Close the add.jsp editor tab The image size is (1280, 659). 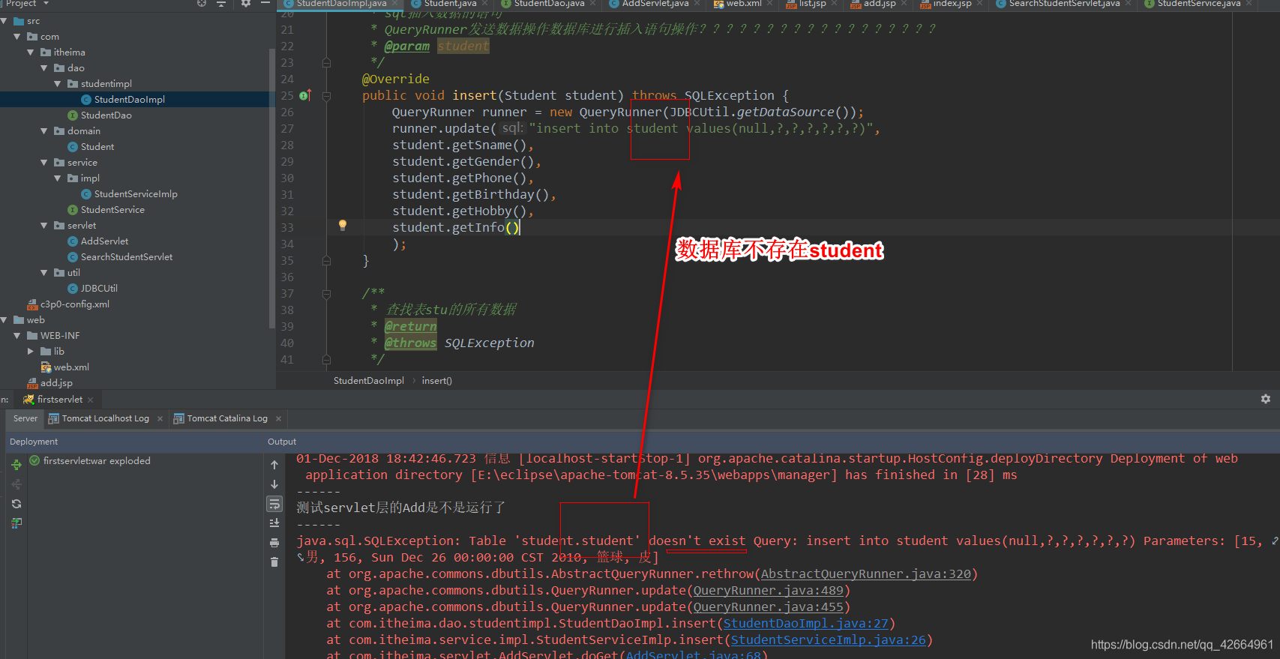coord(903,4)
